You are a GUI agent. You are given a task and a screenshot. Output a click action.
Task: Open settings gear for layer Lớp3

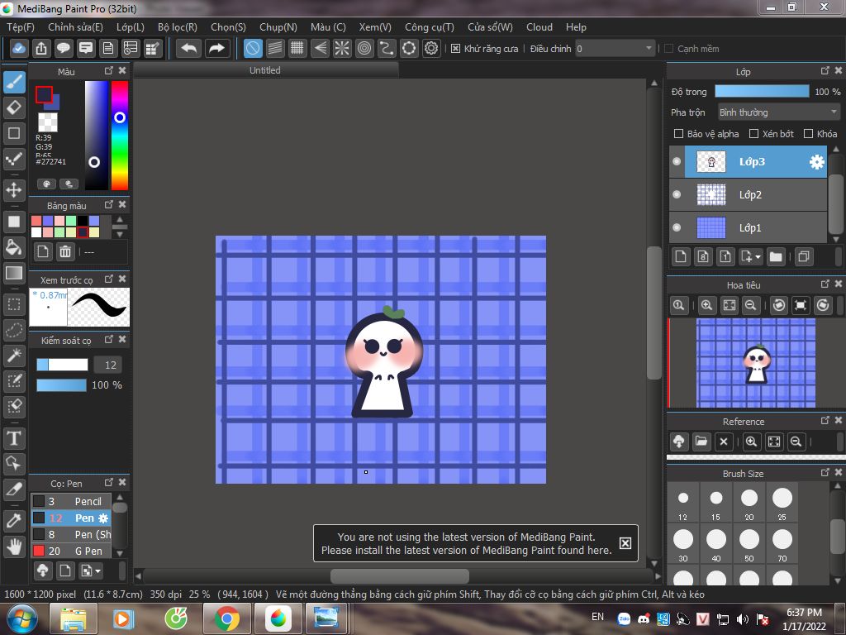tap(817, 161)
